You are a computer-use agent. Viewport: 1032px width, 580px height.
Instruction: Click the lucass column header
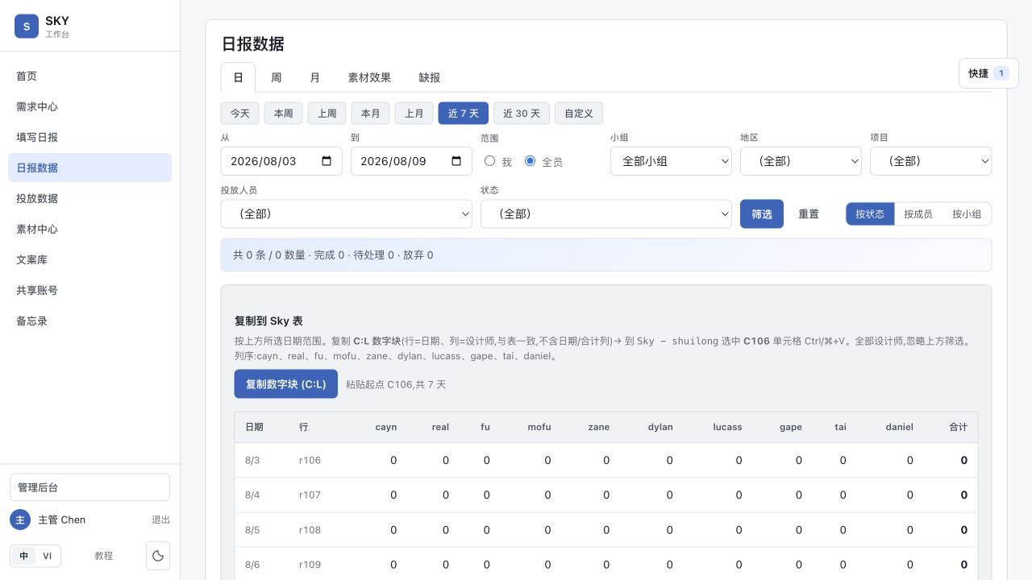[727, 427]
